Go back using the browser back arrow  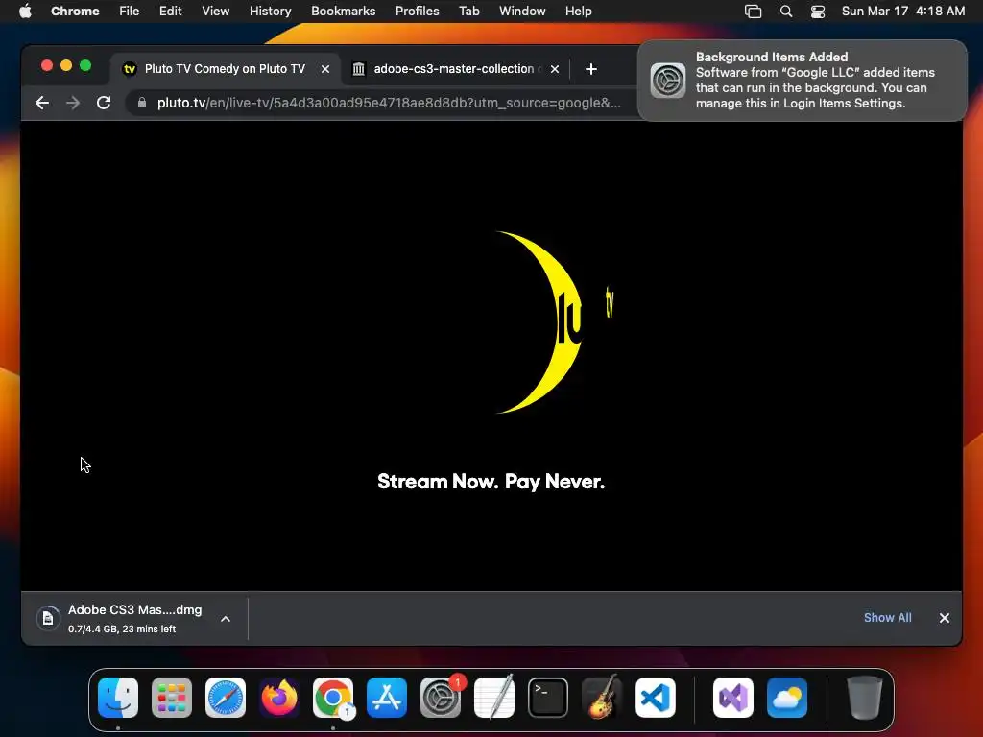click(42, 103)
